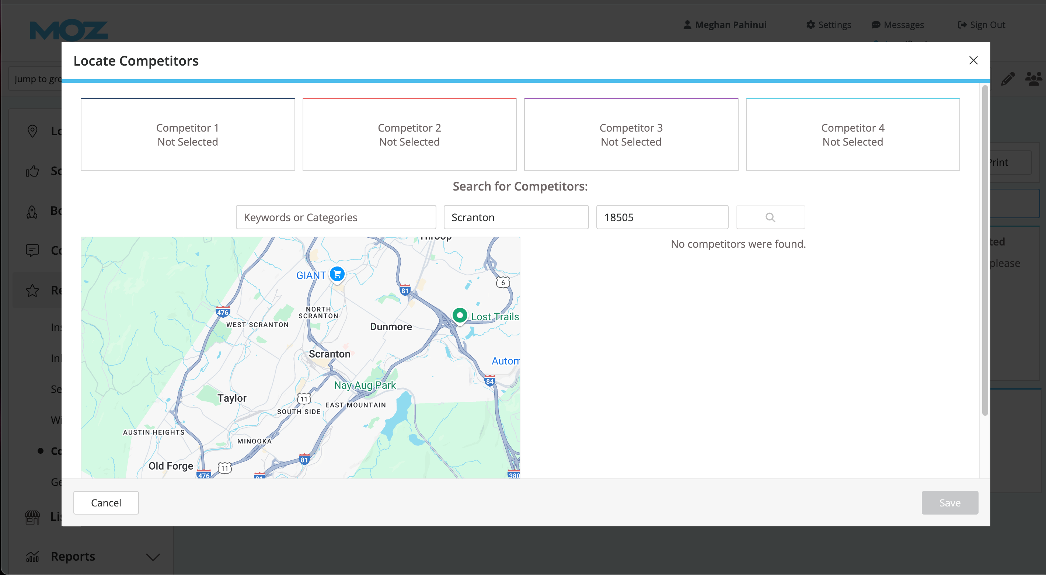Click the competitor search magnifier icon
This screenshot has height=575, width=1046.
[770, 217]
